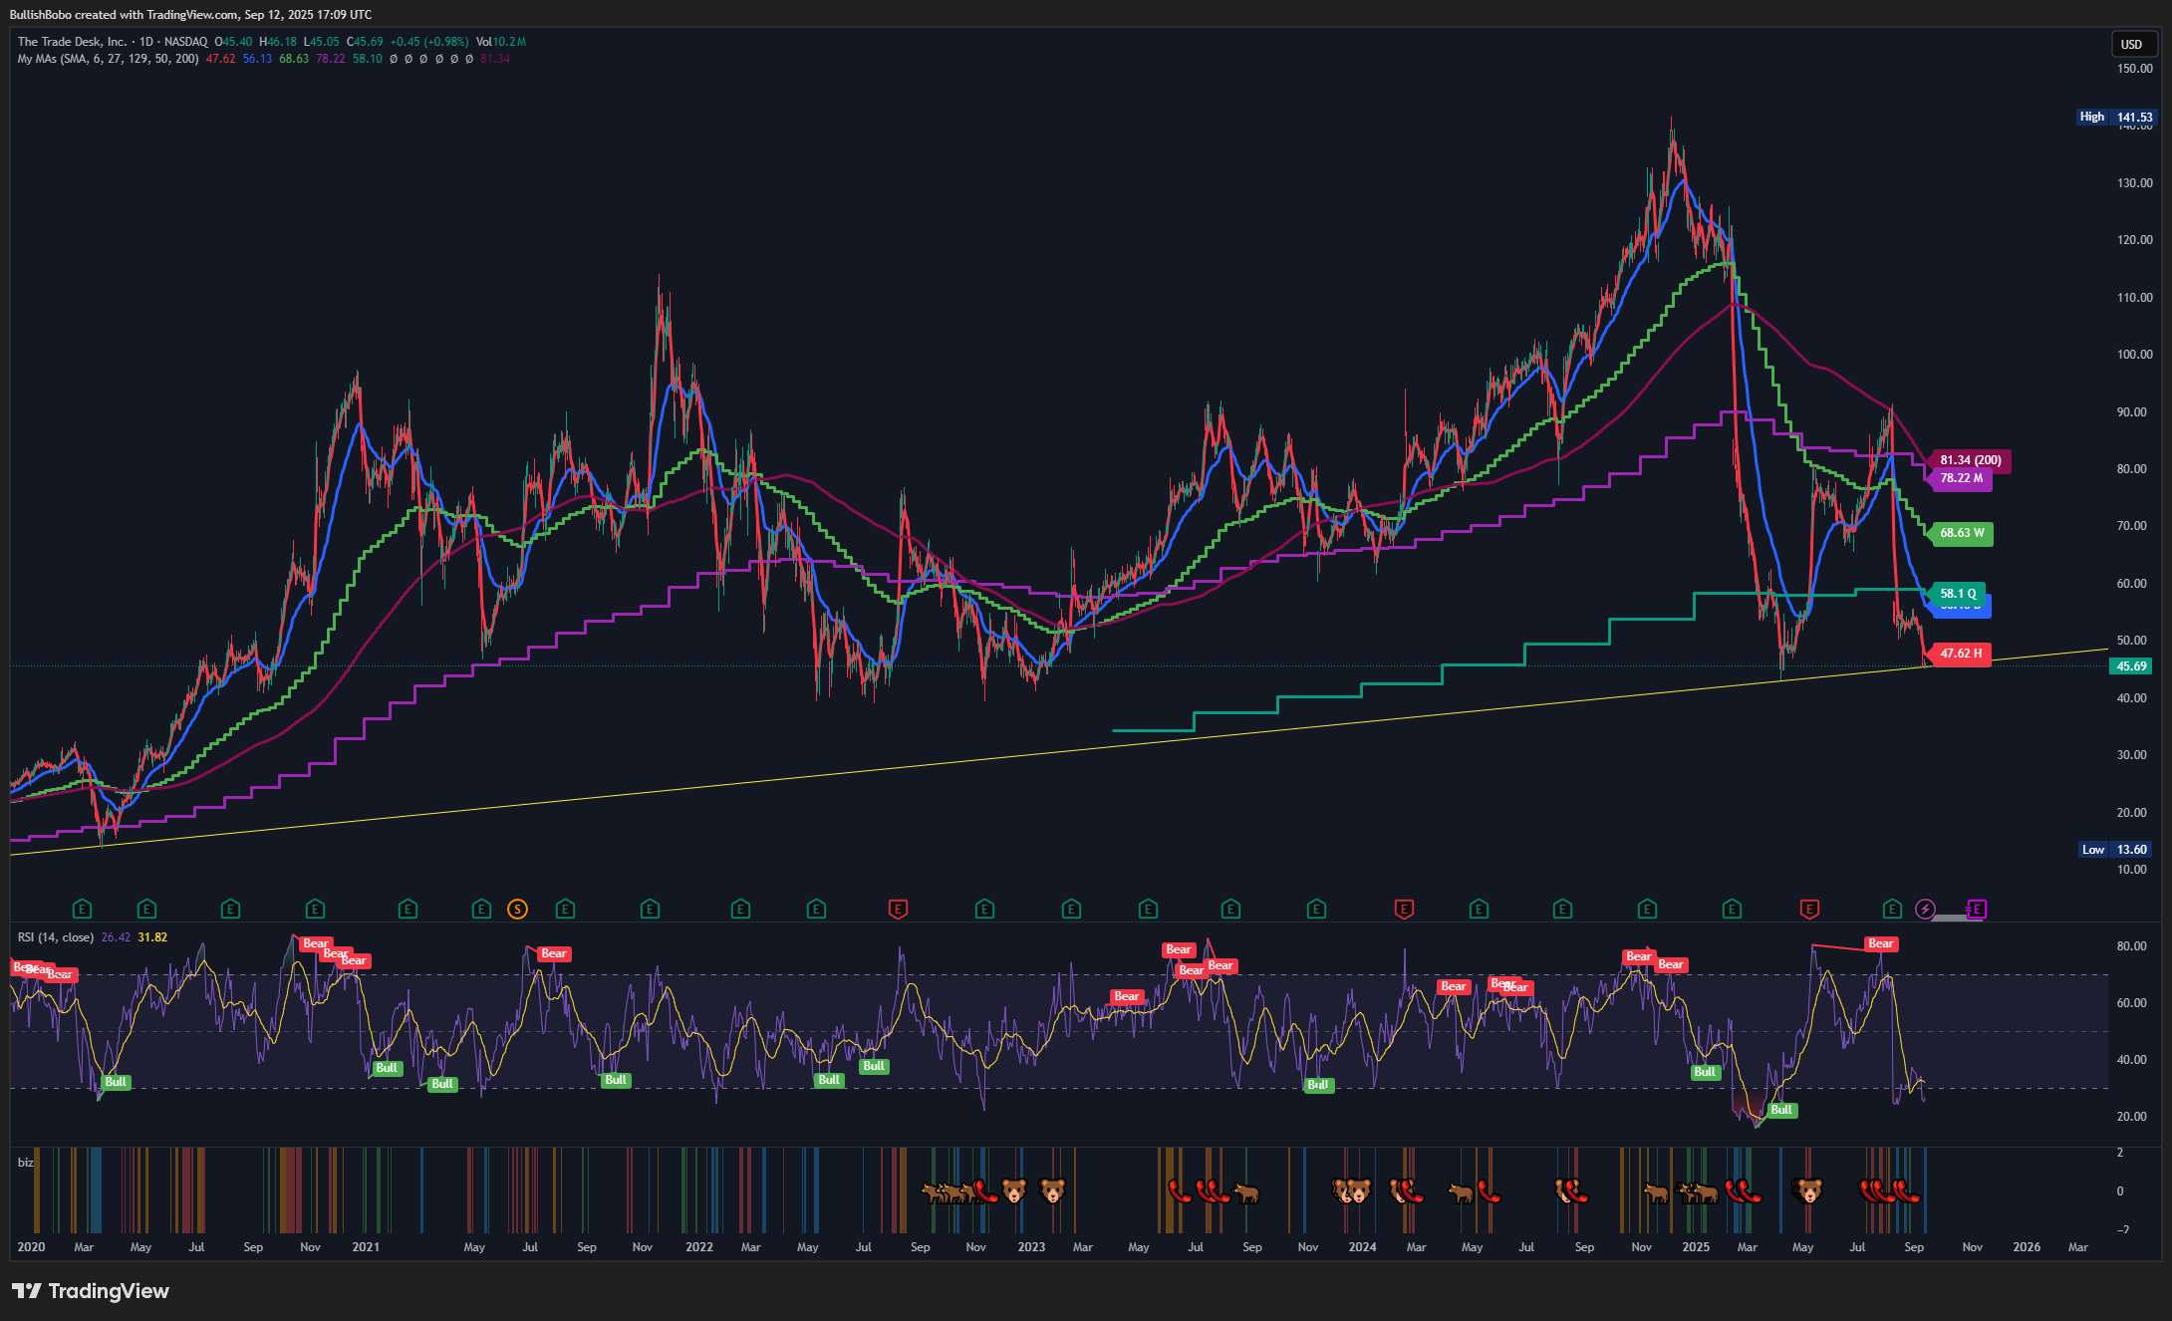The image size is (2172, 1321).
Task: Open the earnings marker of August 2023
Action: [1230, 909]
